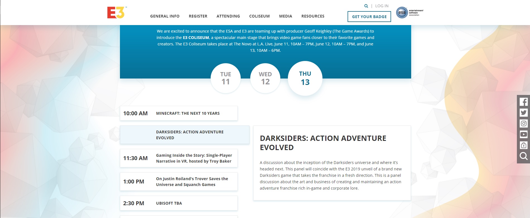The image size is (530, 218).
Task: Click the lock icon in the sidebar
Action: (x=524, y=145)
